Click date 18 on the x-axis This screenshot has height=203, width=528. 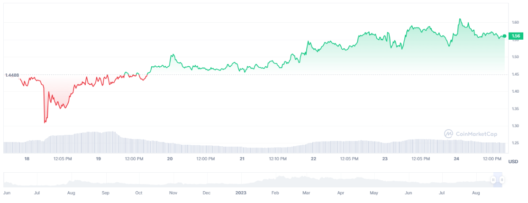pos(27,159)
